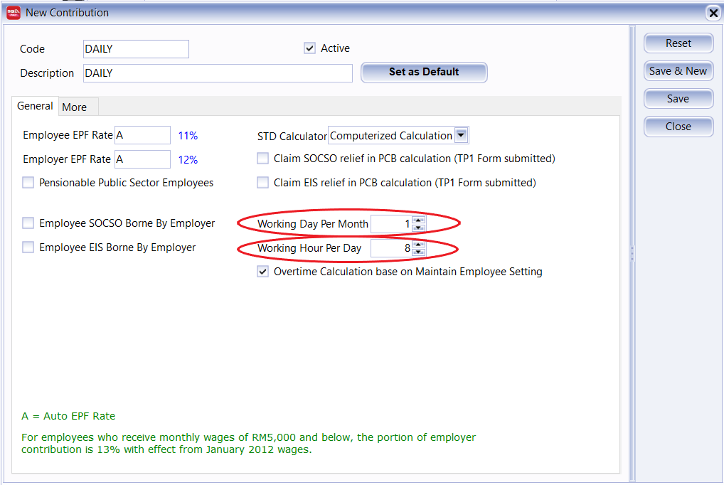Click the Reset button
The height and width of the screenshot is (485, 724).
pyautogui.click(x=678, y=43)
